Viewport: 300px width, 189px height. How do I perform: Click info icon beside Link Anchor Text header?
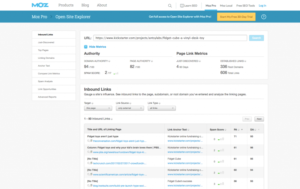point(188,130)
